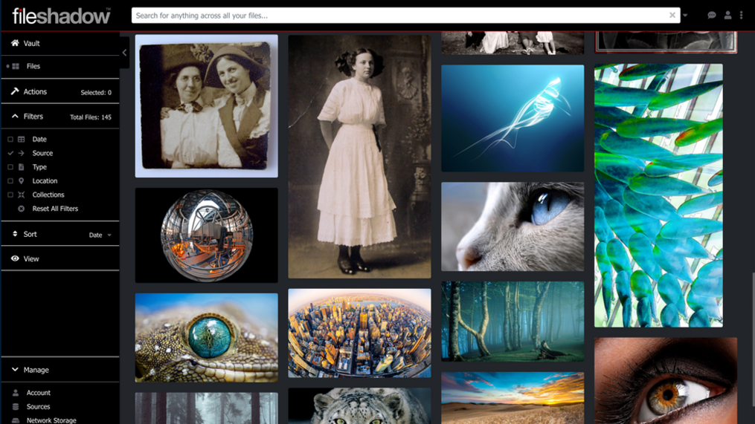This screenshot has height=424, width=755.
Task: Open the search options dropdown arrow
Action: click(685, 16)
